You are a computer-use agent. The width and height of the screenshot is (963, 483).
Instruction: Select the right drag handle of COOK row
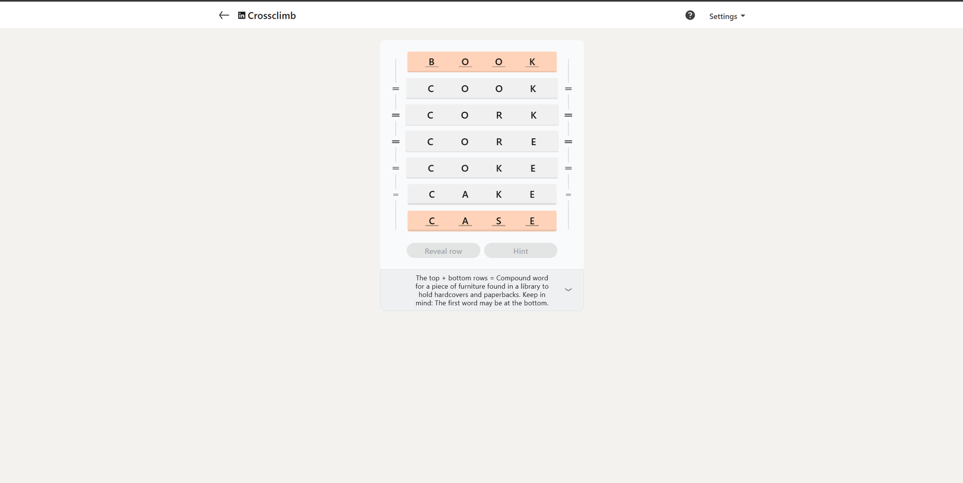coord(568,89)
